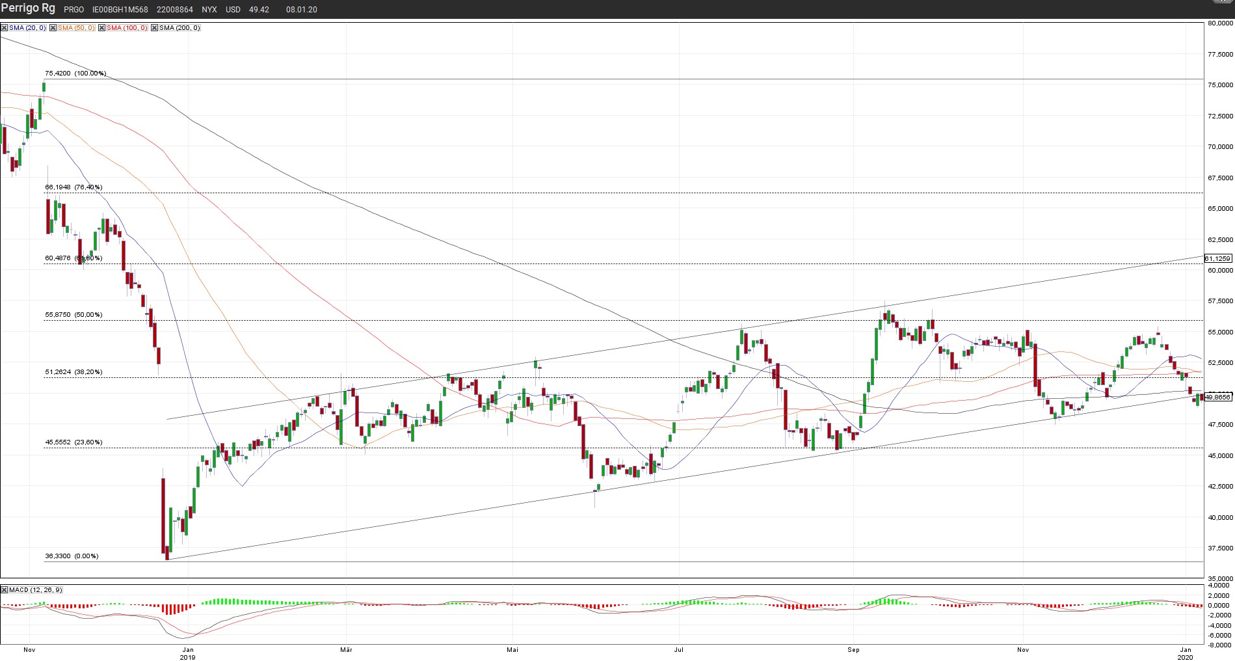Click the 51,2624 (38,20%) retracement label

[x=73, y=372]
